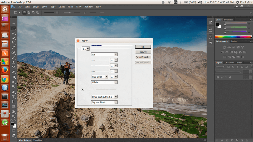The height and width of the screenshot is (142, 253).
Task: Select the Move tool
Action: (x=13, y=23)
